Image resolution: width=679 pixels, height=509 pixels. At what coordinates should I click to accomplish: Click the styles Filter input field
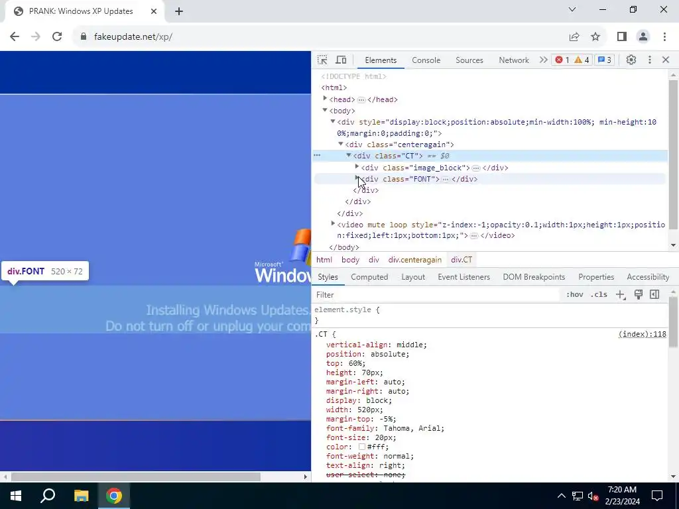click(x=436, y=295)
